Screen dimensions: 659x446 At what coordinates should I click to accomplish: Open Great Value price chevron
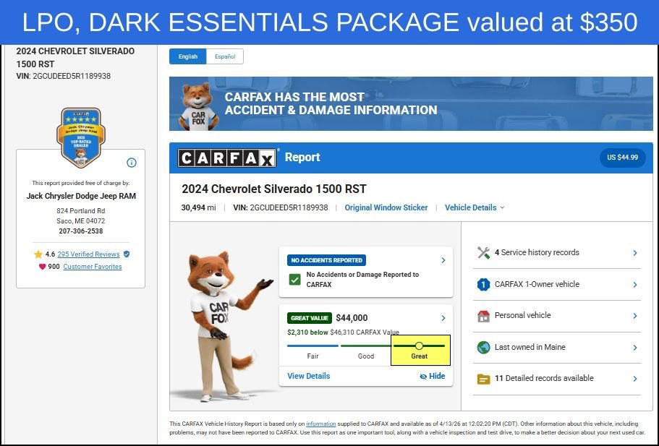coord(443,318)
